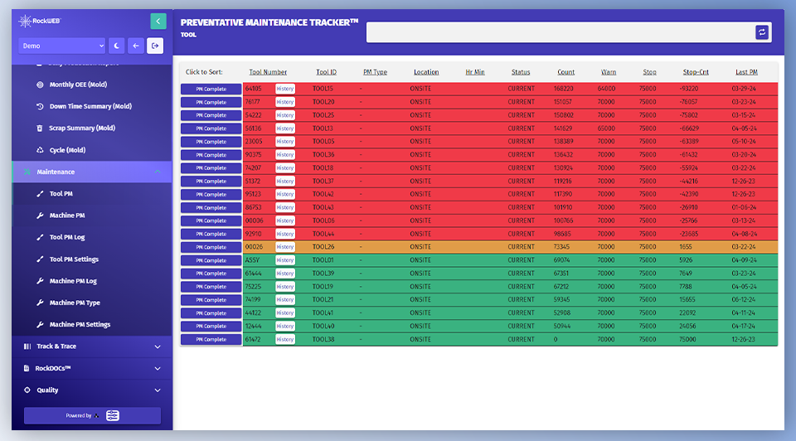Open Monthly OEE (Mold) report

(78, 85)
